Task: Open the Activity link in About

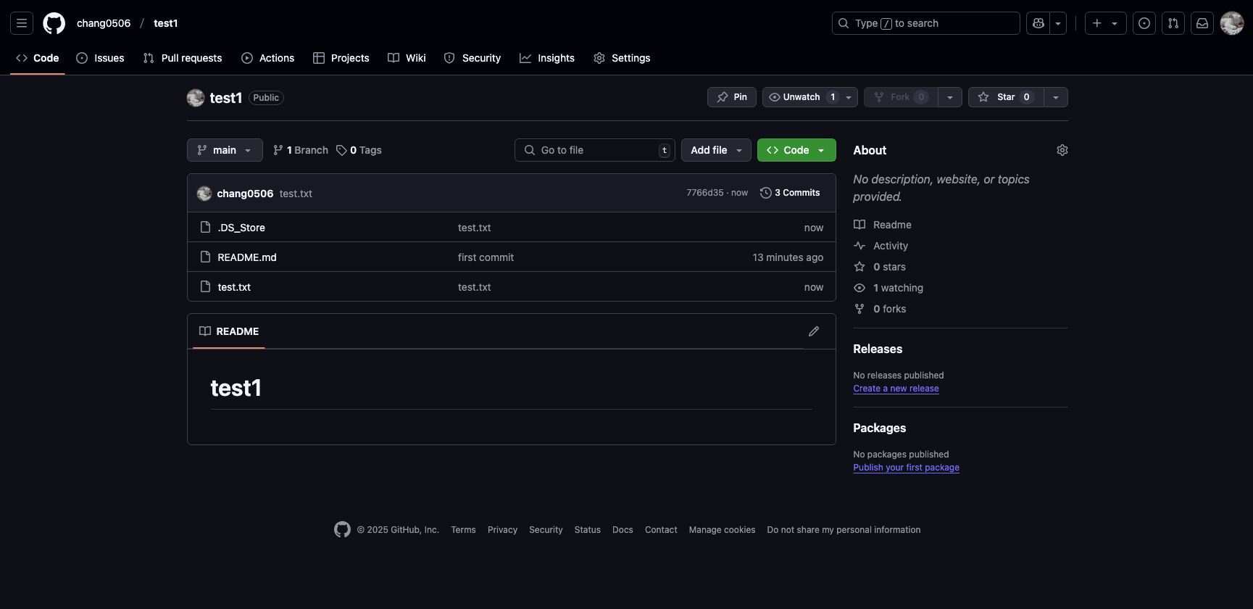Action: point(881,246)
